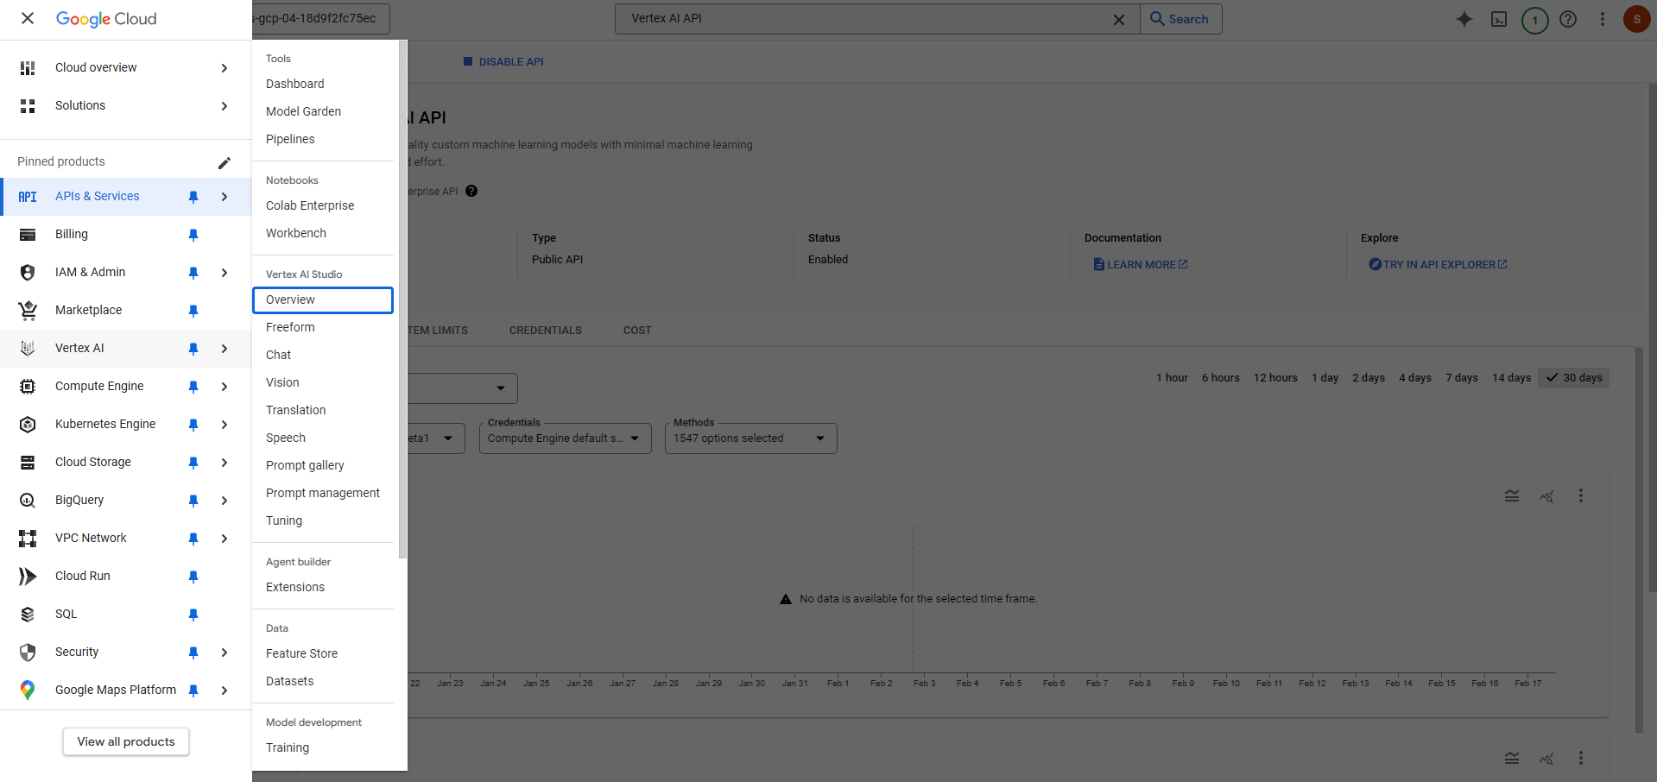1657x782 pixels.
Task: Unpin Vertex AI from pinned products
Action: [193, 349]
